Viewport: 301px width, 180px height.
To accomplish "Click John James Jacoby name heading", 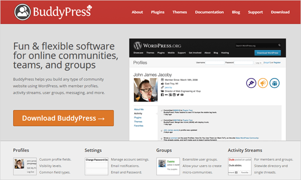I will [153, 75].
